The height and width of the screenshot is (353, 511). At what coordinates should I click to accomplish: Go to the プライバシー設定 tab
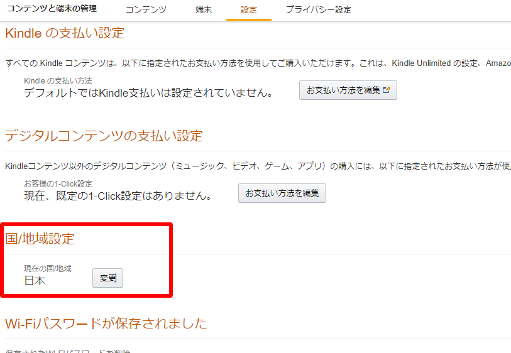tap(318, 10)
